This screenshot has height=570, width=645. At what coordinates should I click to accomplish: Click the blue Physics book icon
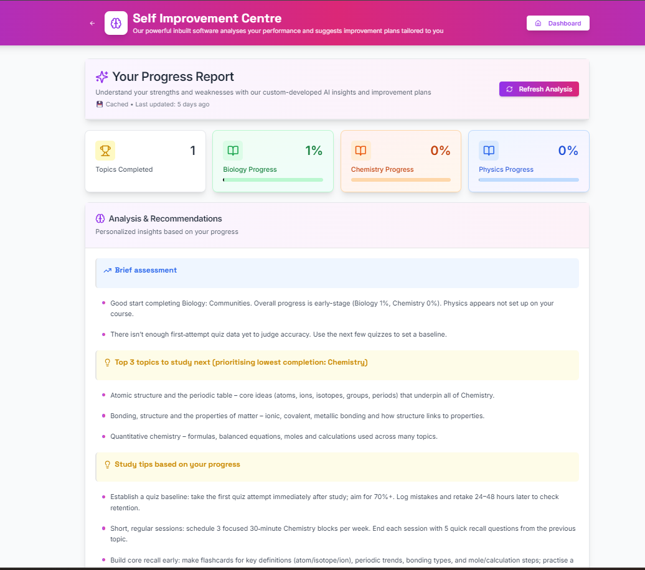tap(489, 151)
